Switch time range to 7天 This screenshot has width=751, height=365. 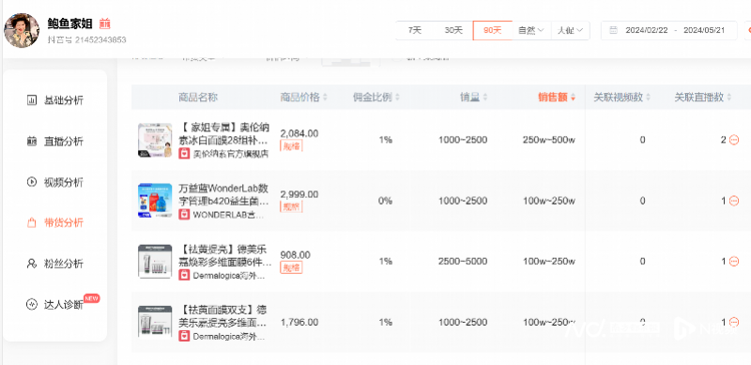pos(415,30)
